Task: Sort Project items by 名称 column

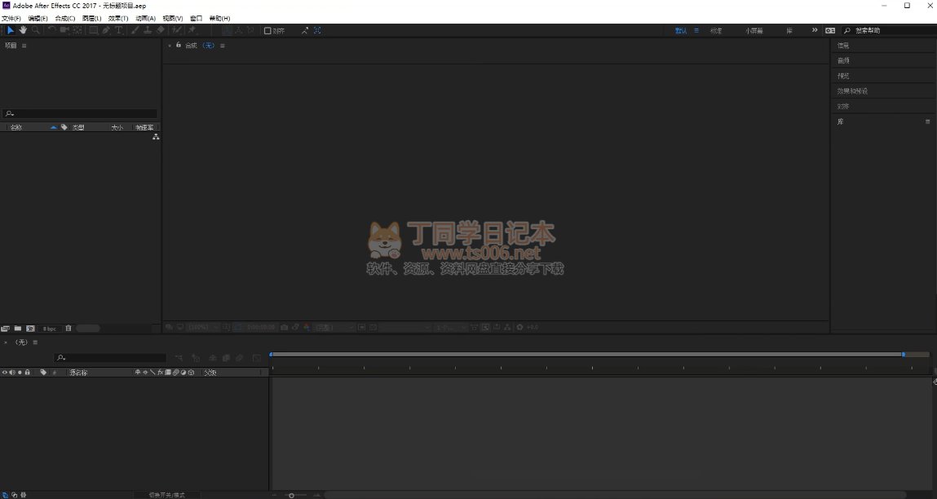Action: pyautogui.click(x=16, y=127)
